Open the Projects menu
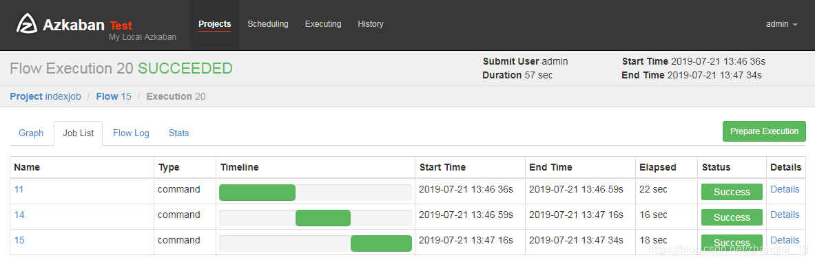The width and height of the screenshot is (815, 262). click(x=215, y=24)
